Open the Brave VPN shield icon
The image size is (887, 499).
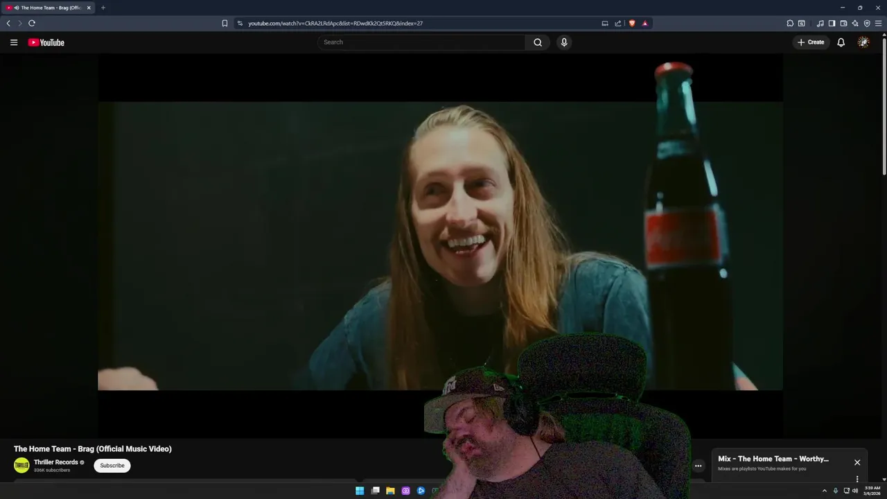click(867, 23)
